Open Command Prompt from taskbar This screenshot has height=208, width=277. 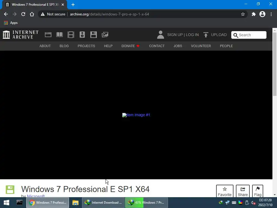coord(19,203)
